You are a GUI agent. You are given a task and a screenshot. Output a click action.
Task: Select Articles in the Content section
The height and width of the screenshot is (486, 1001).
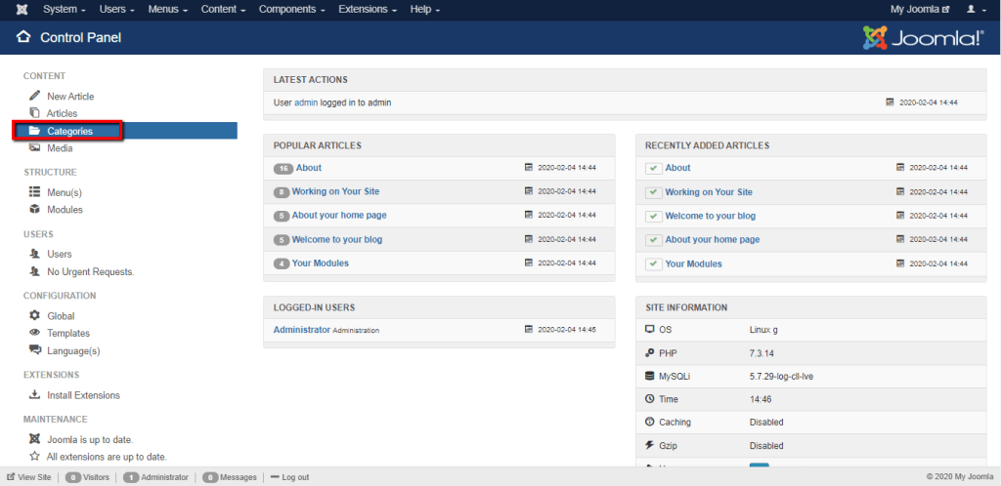pos(62,113)
